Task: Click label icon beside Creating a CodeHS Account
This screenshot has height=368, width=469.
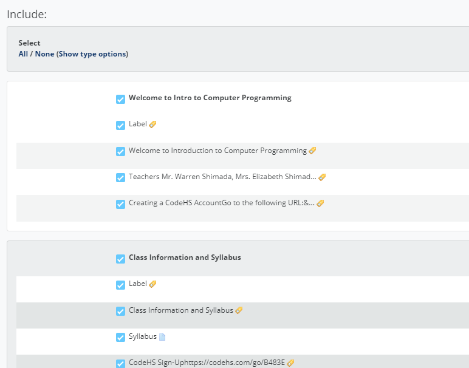Action: (320, 203)
